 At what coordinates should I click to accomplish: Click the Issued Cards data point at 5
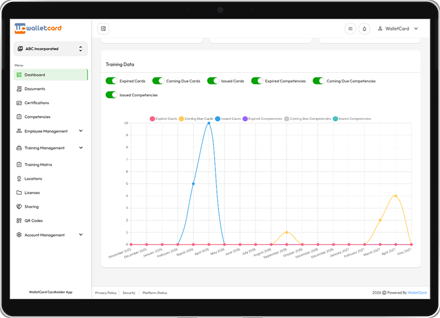tap(193, 184)
